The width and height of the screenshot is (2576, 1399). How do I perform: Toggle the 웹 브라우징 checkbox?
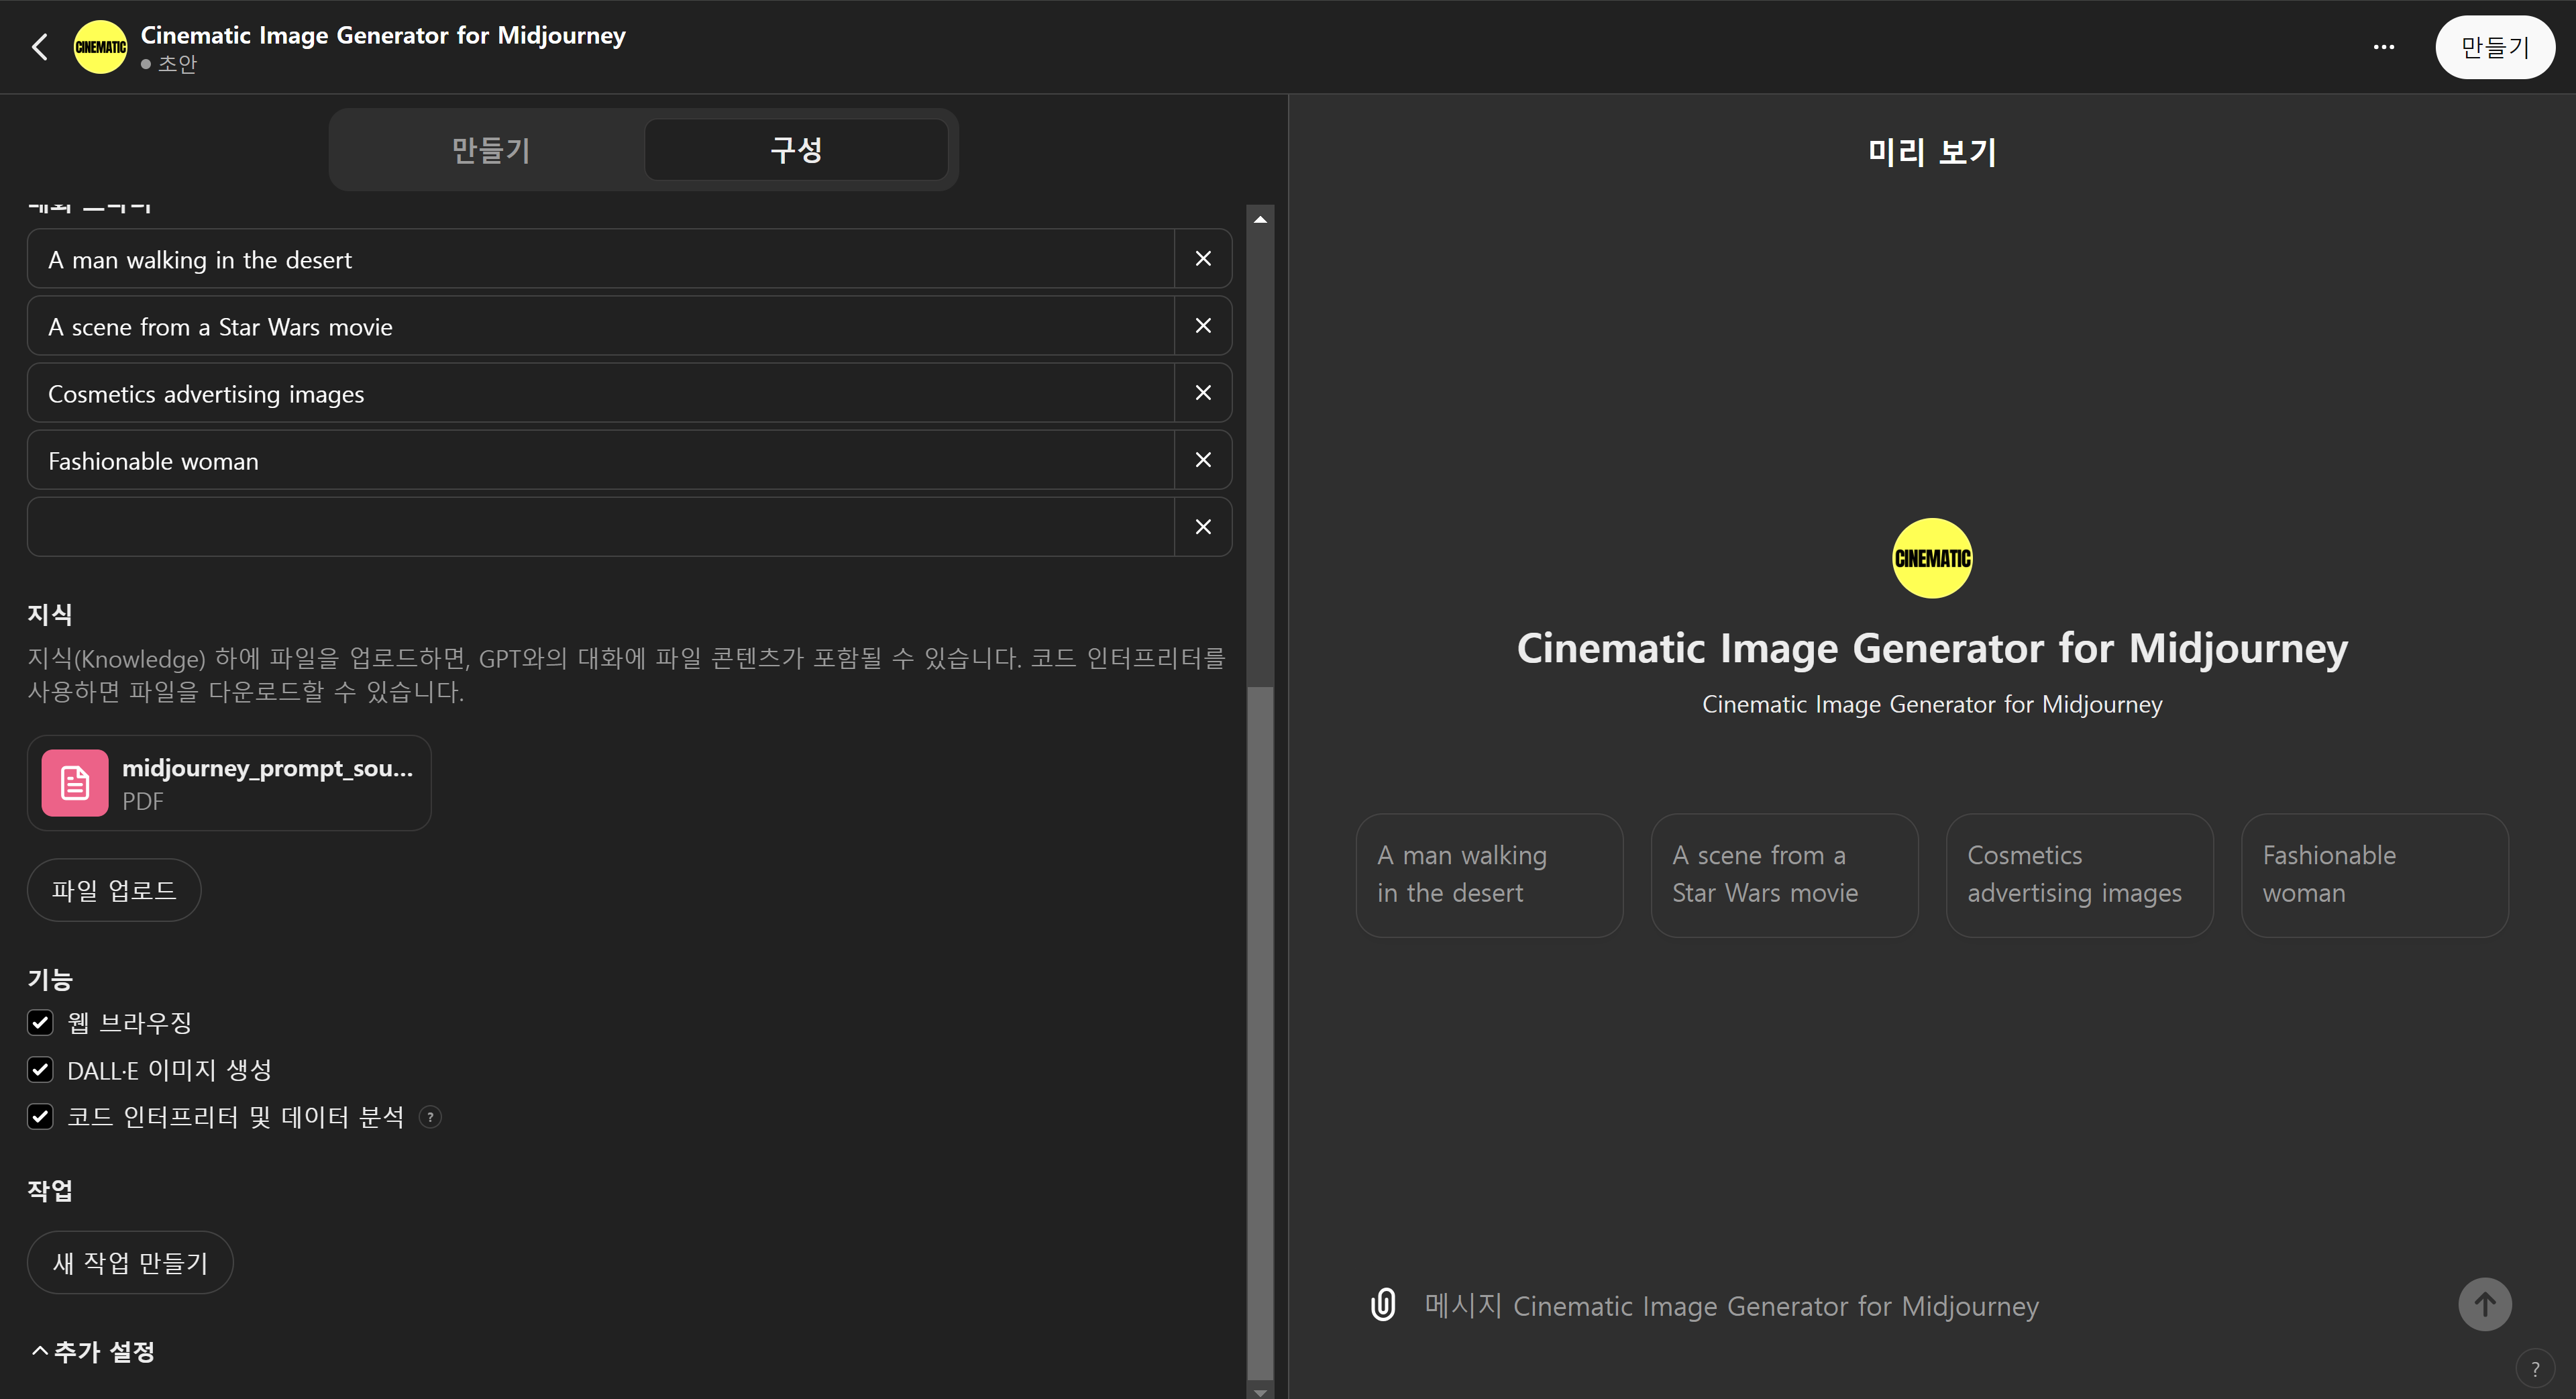[x=40, y=1022]
